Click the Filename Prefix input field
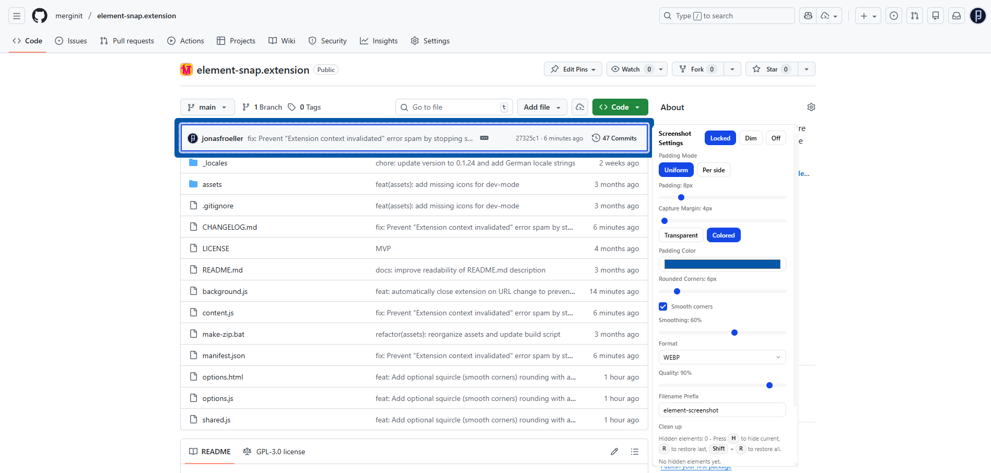Image resolution: width=991 pixels, height=473 pixels. 721,410
